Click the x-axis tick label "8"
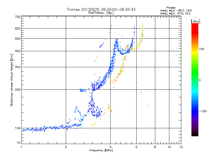Viewport: 213px width, 160px height. tap(155, 147)
